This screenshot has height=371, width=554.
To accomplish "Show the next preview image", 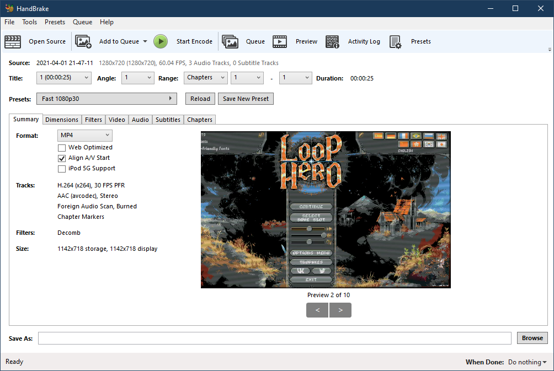I will (340, 310).
